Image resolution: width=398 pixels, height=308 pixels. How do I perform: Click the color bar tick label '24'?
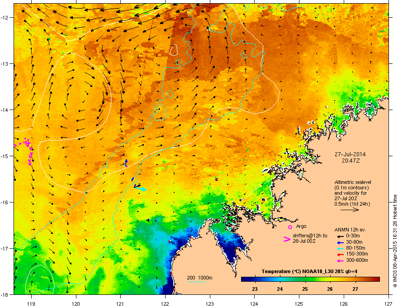[x=280, y=289]
